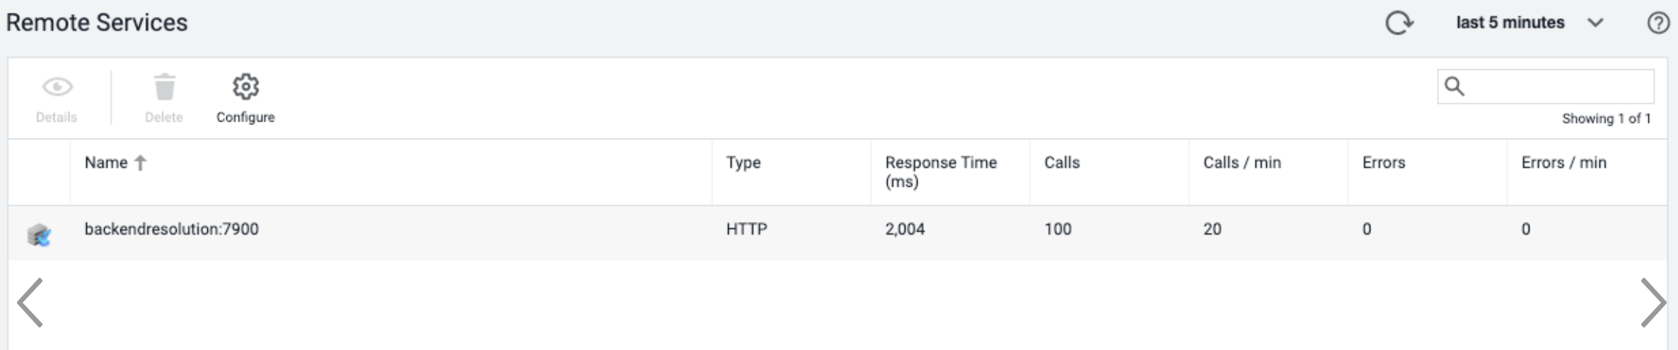Sort by Calls column header
1678x350 pixels.
click(x=1062, y=163)
